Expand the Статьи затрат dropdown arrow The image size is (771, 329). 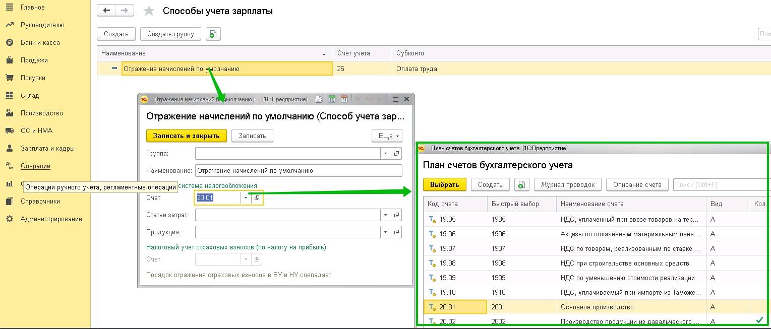pos(385,215)
